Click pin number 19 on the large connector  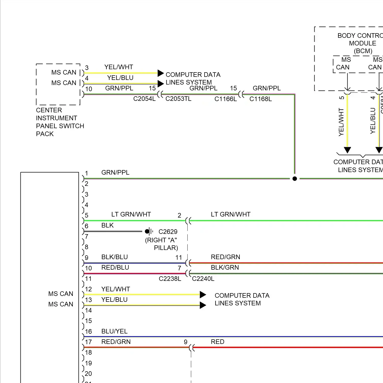[x=88, y=363]
